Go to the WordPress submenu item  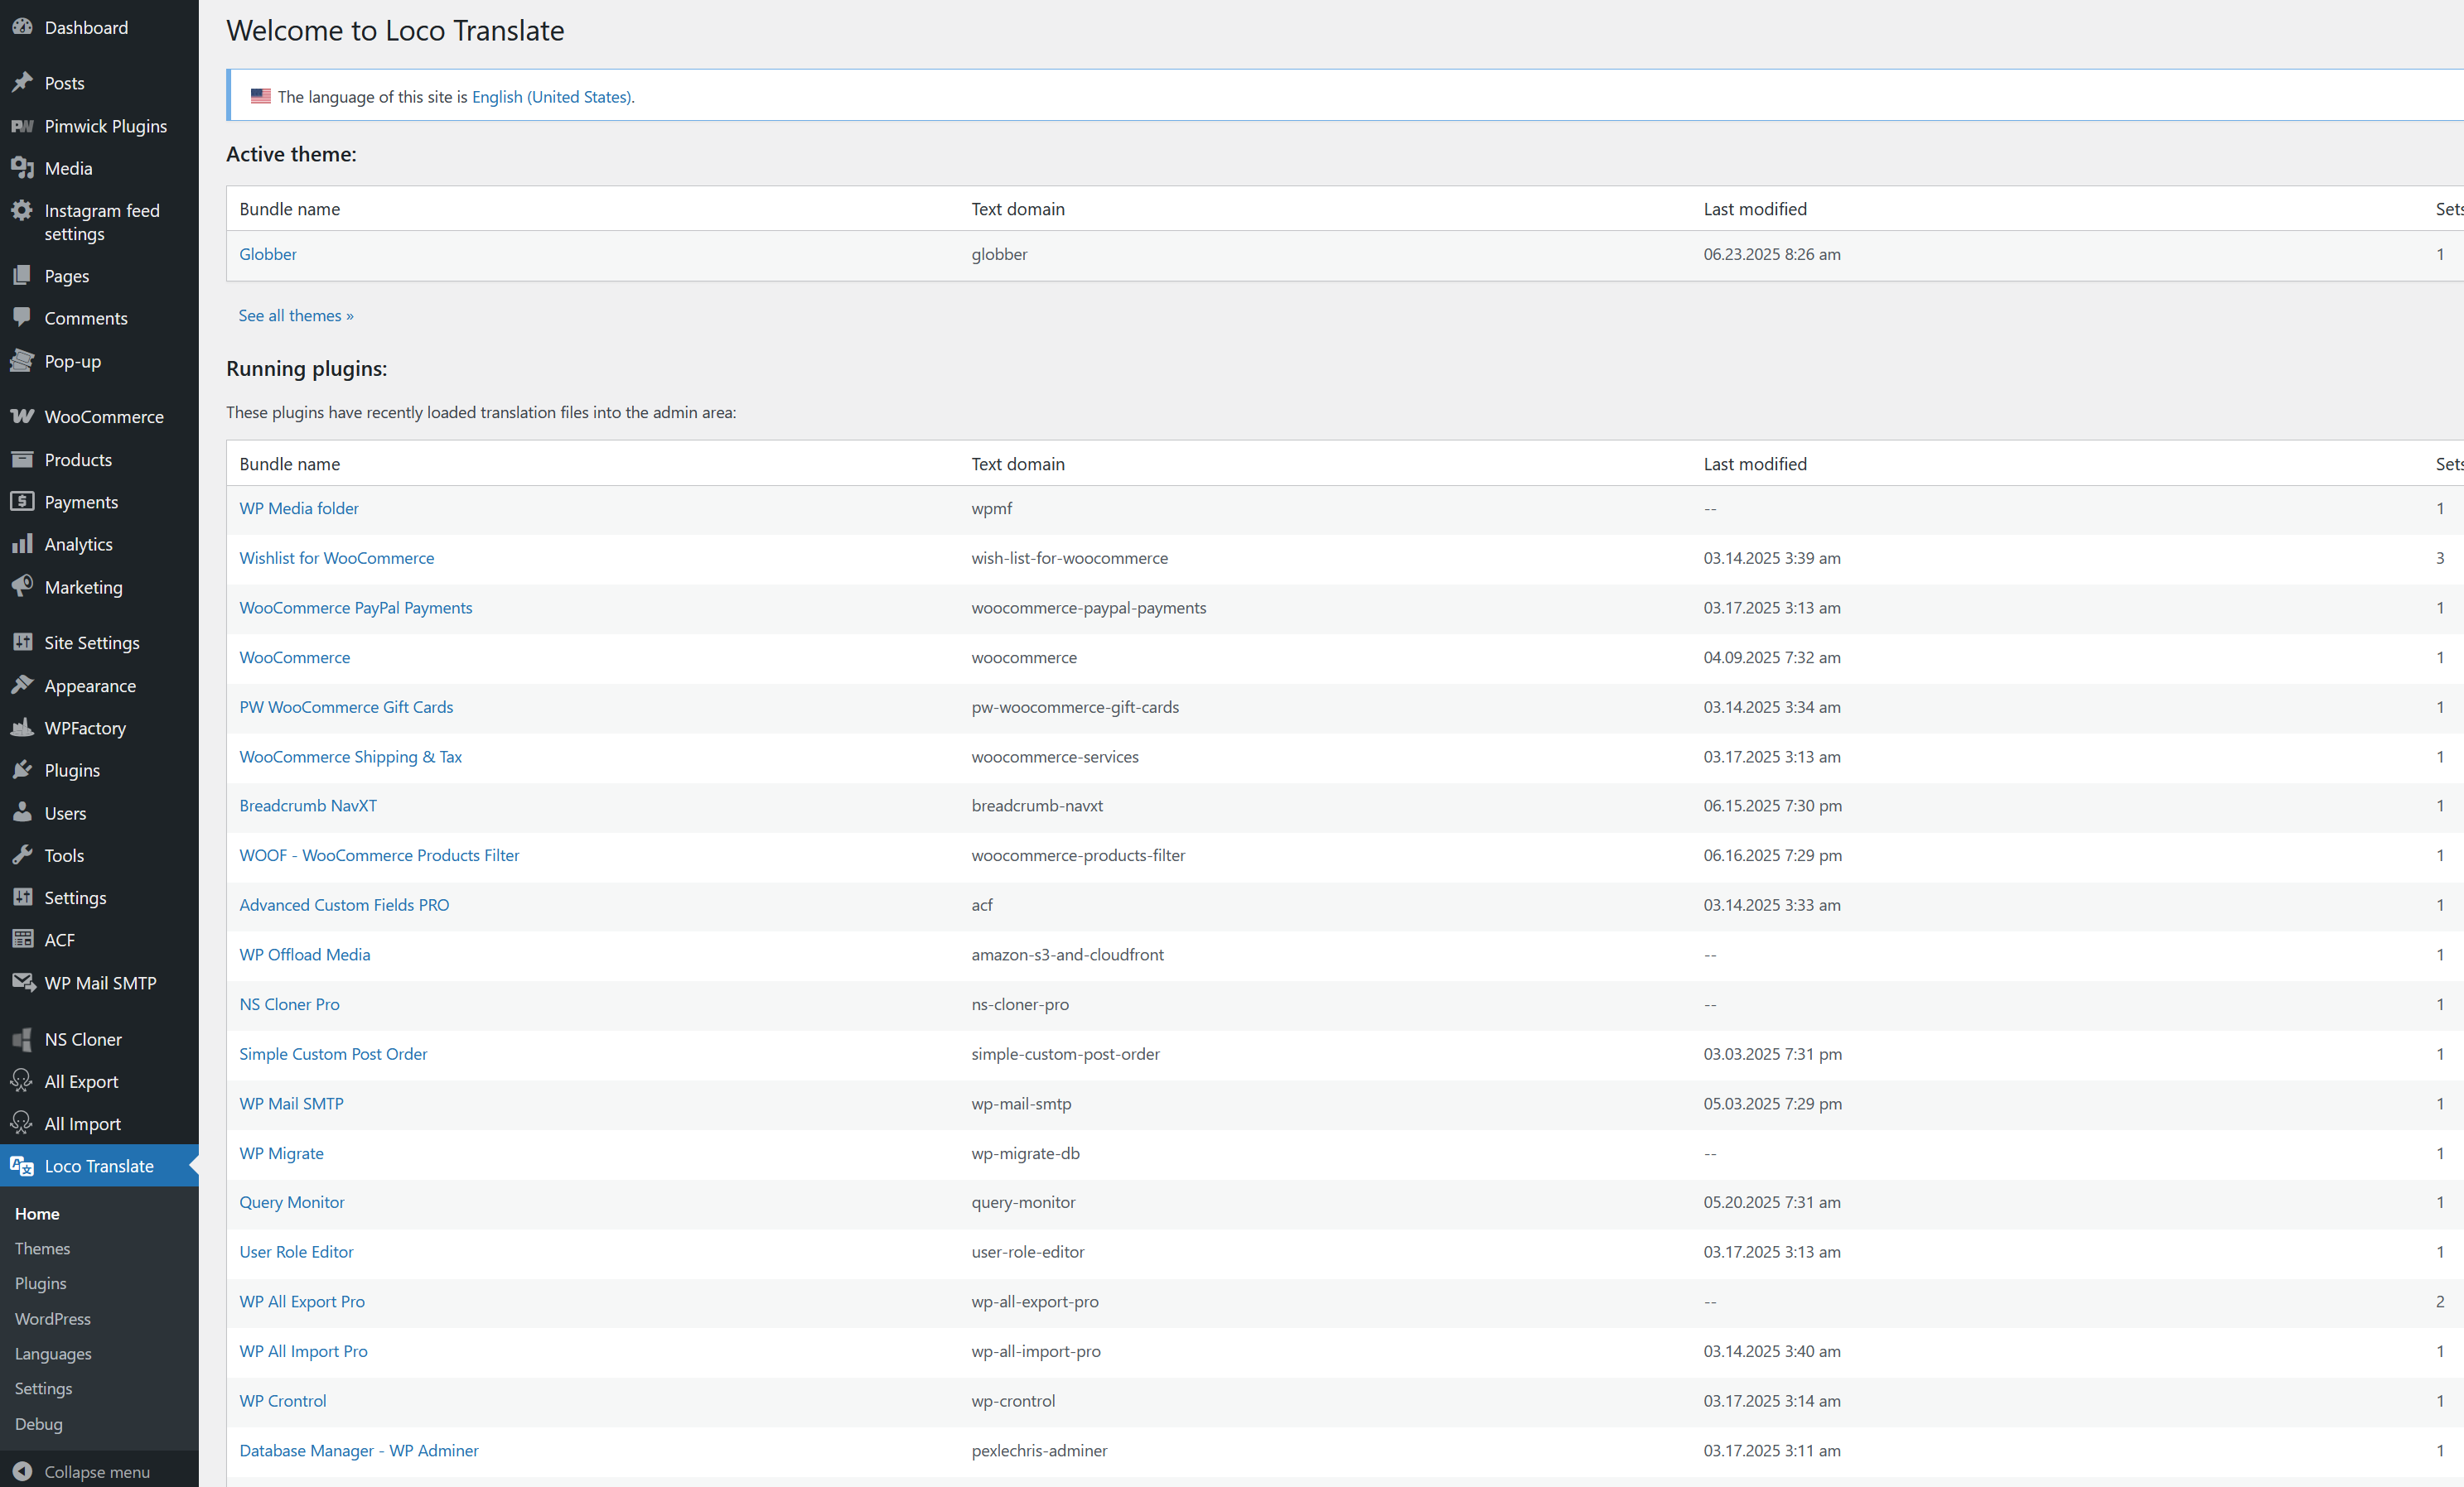pyautogui.click(x=52, y=1318)
